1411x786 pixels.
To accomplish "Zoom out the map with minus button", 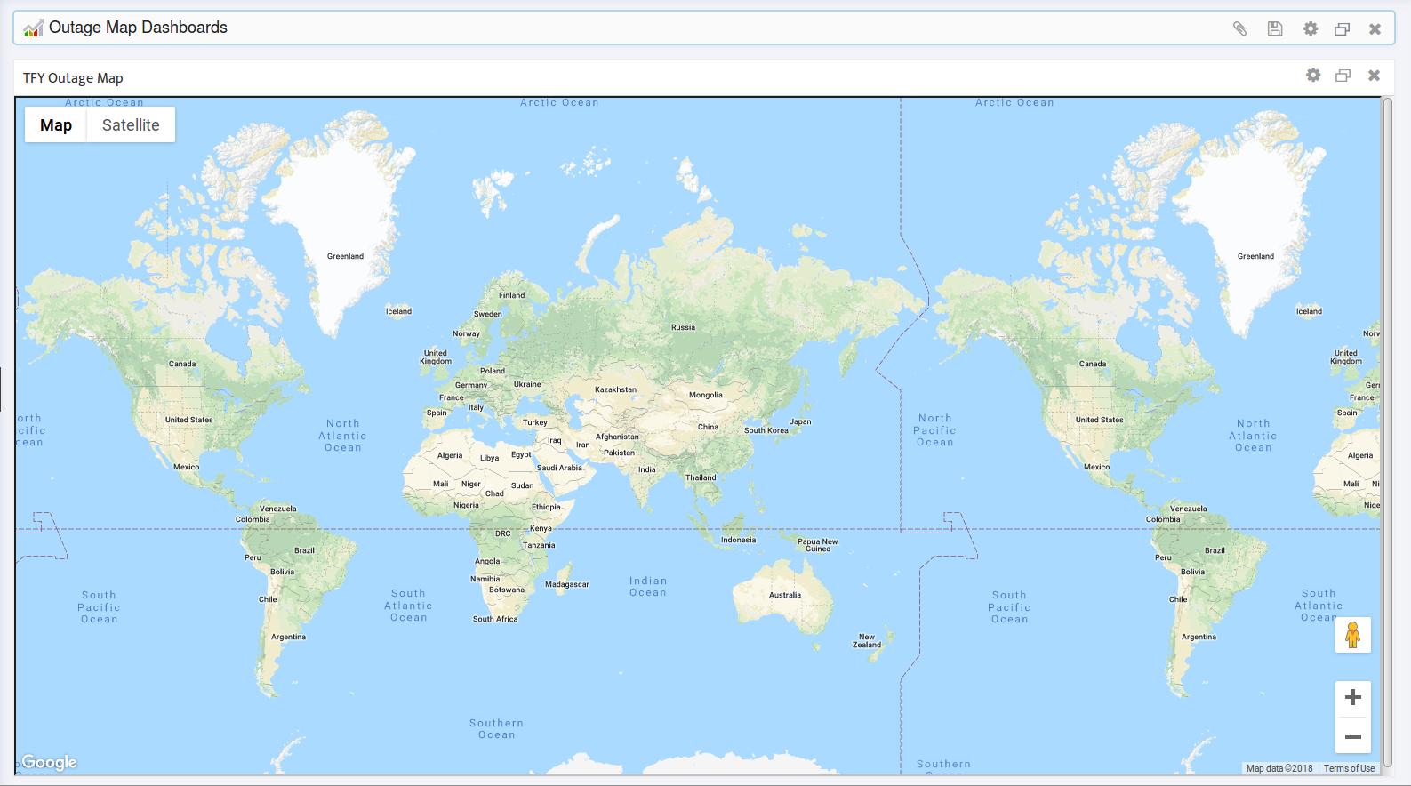I will tap(1352, 736).
